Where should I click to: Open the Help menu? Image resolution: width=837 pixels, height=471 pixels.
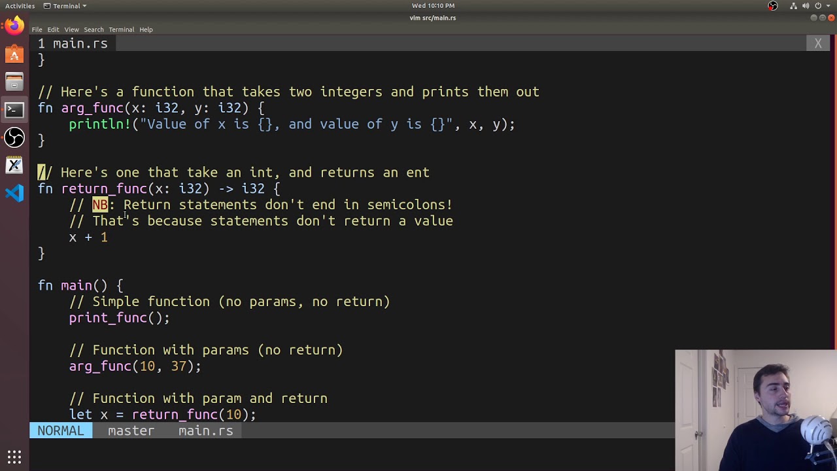[146, 29]
